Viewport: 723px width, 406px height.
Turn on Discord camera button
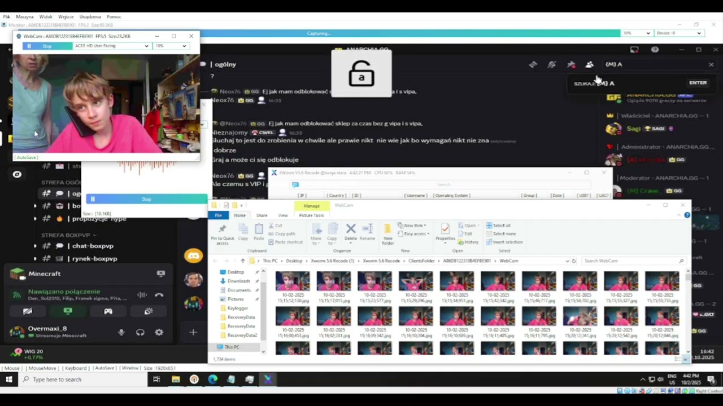[x=28, y=311]
